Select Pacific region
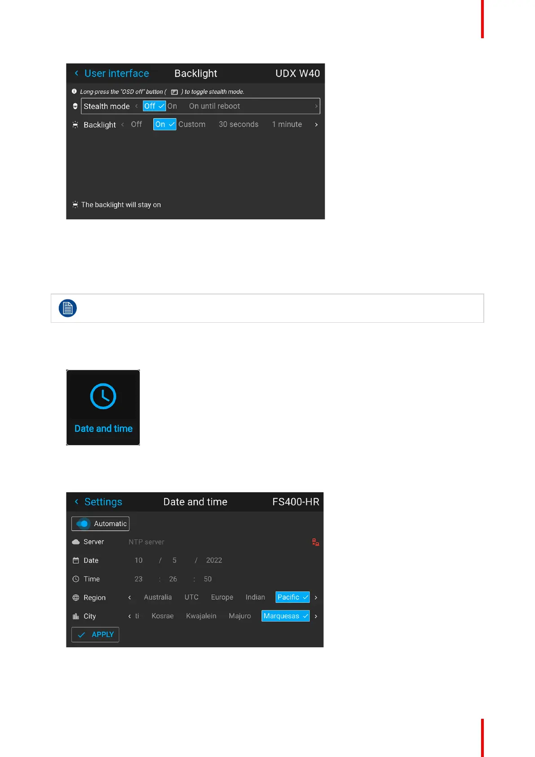535x757 pixels. 292,597
